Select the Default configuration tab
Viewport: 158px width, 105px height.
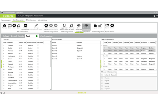[x=6, y=36]
